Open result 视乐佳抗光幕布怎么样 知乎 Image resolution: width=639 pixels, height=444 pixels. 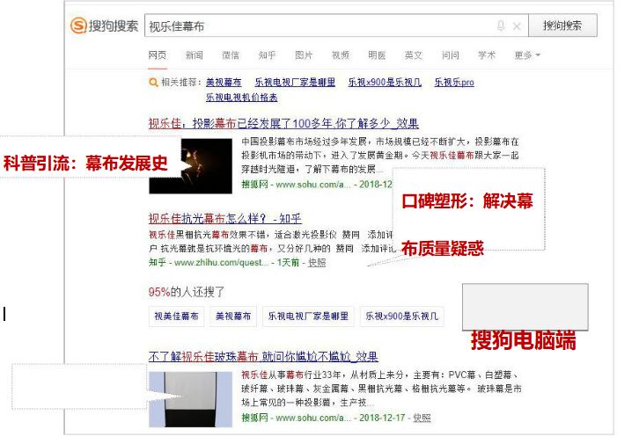(x=225, y=219)
